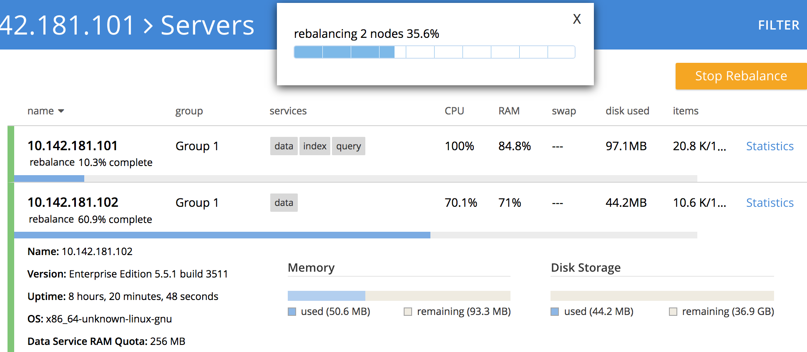Click the 60.9% rebalance progress bar
Viewport: 807px width, 352px height.
tap(355, 235)
